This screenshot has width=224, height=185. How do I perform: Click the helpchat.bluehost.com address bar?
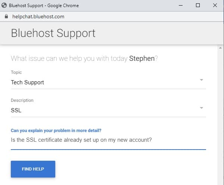38,16
